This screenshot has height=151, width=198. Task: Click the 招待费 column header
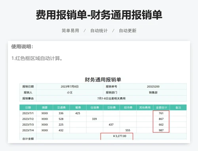click(x=128, y=108)
